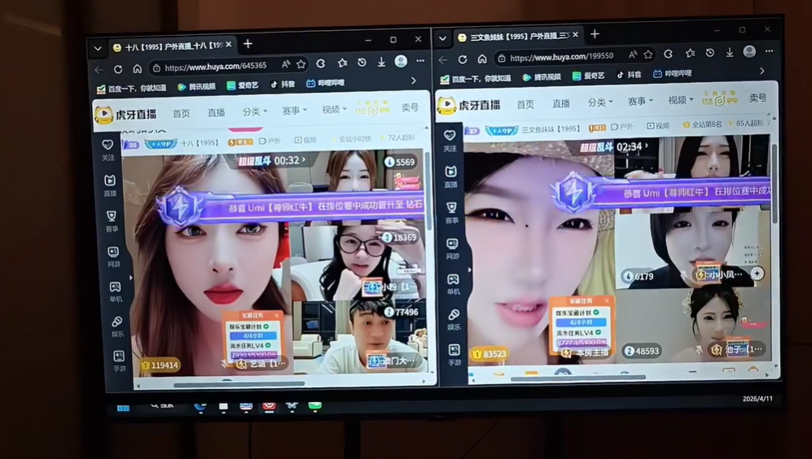Image resolution: width=812 pixels, height=459 pixels.
Task: Click 虎牙直播 logo in right window
Action: pyautogui.click(x=469, y=106)
